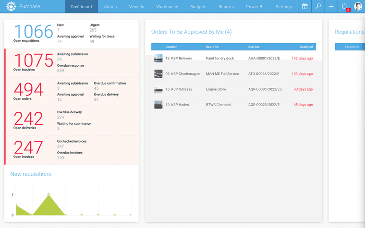Switch to the Status tab

click(x=110, y=7)
